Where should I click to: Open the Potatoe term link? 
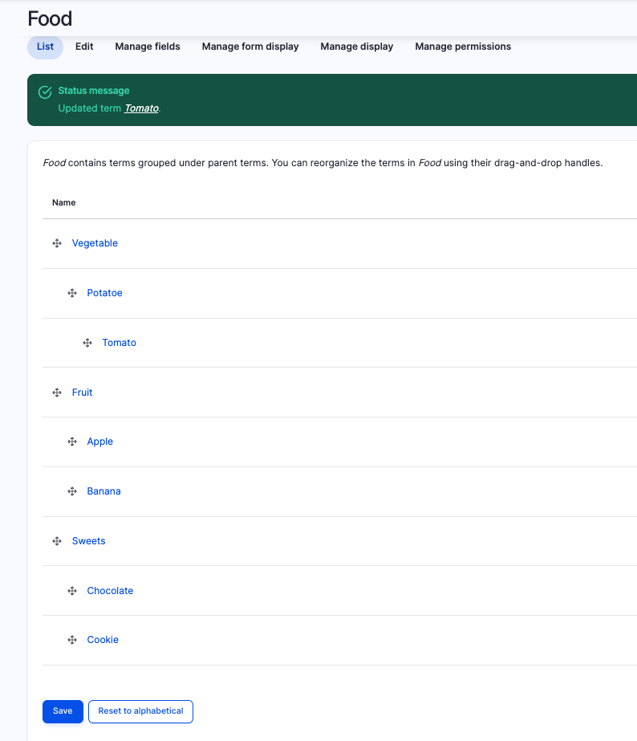(x=105, y=292)
